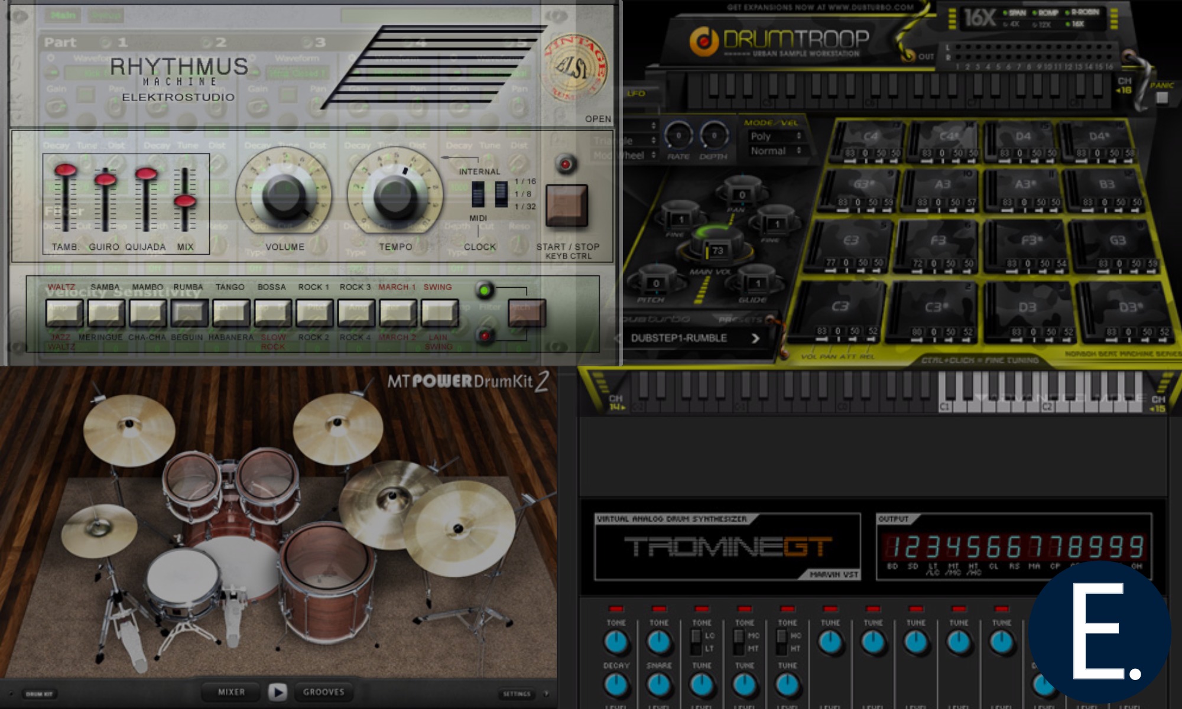Viewport: 1182px width, 709px height.
Task: Click the MIX slider handle
Action: [x=185, y=201]
